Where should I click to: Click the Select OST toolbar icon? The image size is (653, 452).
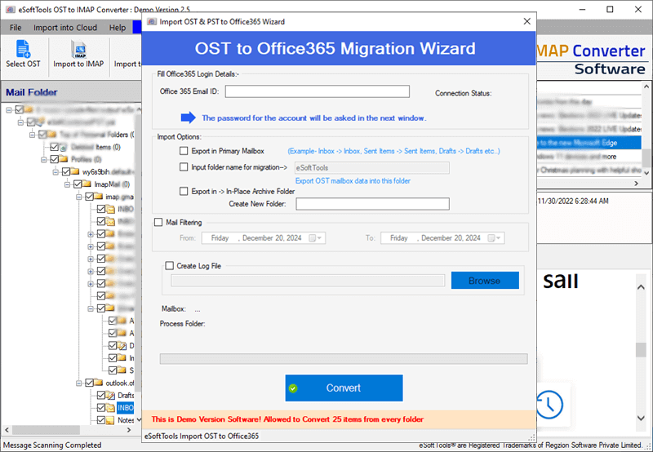coord(23,48)
